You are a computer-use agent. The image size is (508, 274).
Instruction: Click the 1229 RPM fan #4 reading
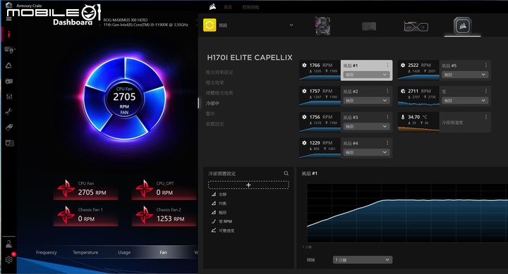point(321,143)
